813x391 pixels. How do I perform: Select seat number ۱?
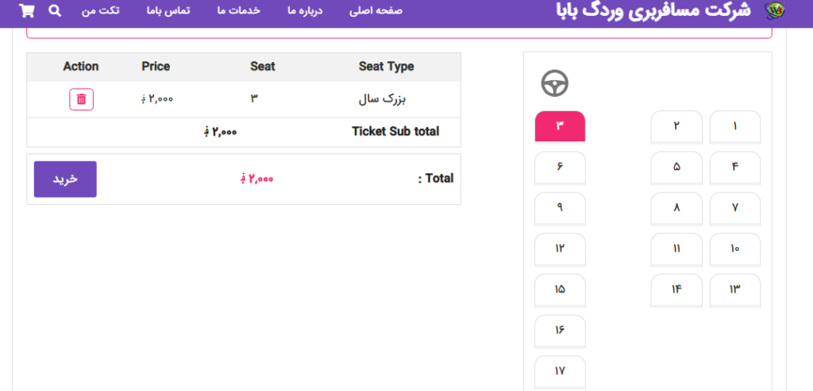pos(734,126)
